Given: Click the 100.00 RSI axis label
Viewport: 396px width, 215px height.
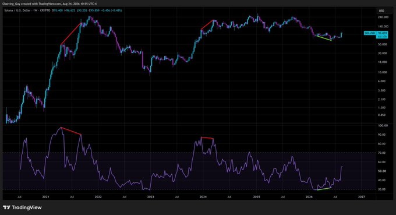Looking at the screenshot, I should pos(383,125).
